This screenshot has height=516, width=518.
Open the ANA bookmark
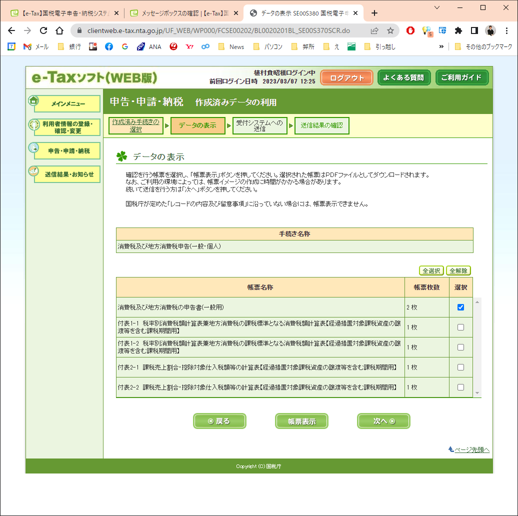[x=149, y=46]
